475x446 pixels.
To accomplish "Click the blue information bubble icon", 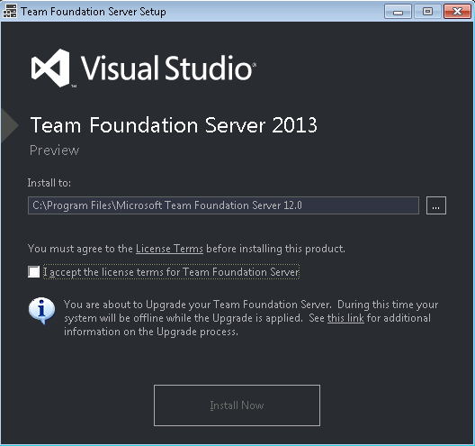I will tap(41, 311).
